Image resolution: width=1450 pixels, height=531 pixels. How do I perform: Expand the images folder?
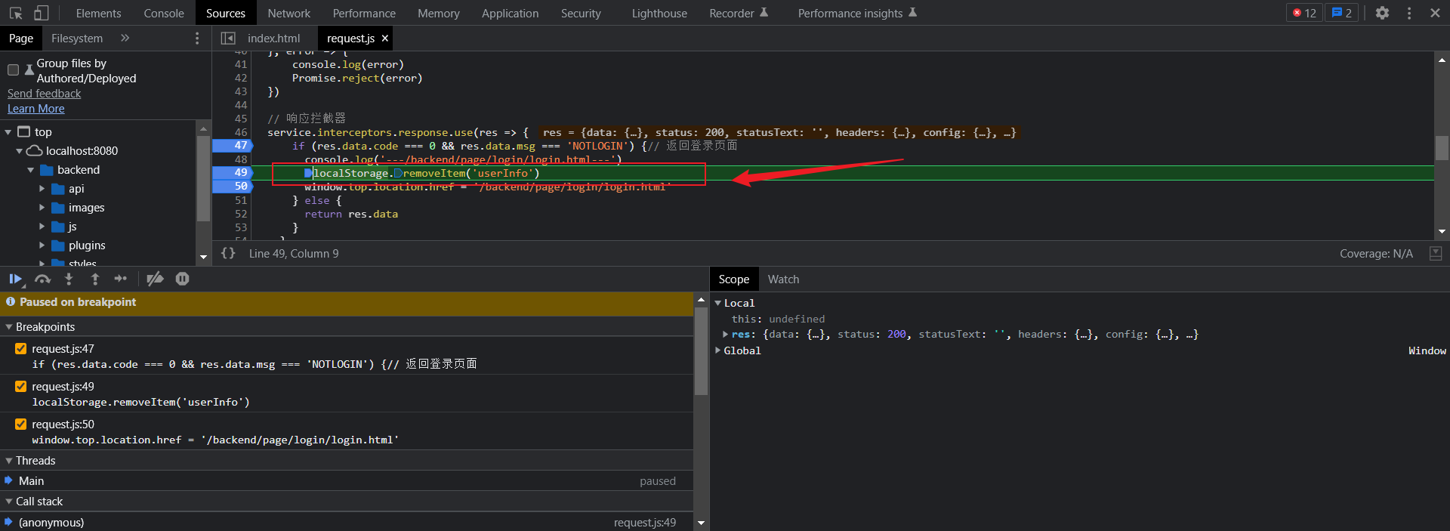[42, 208]
